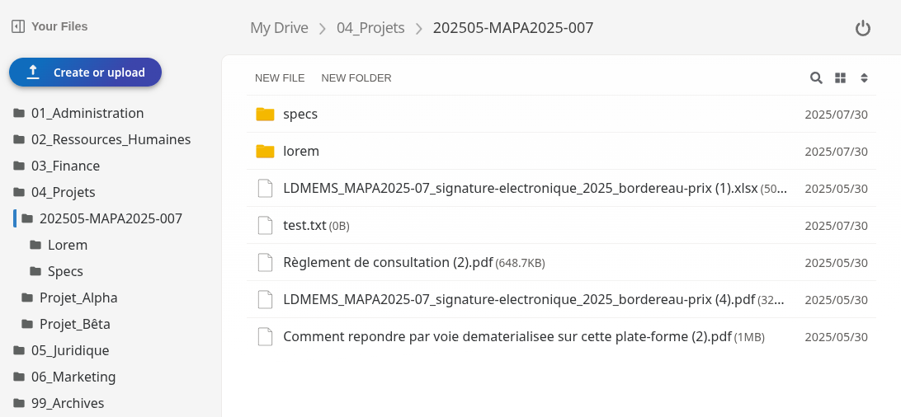The image size is (901, 417).
Task: Go to 04_Projets breadcrumb
Action: pyautogui.click(x=370, y=27)
